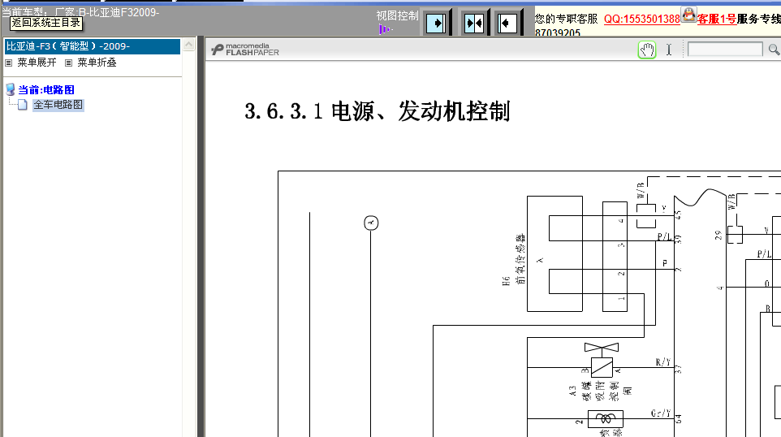Open the QQ:1553501388 customer service link
781x437 pixels.
click(x=641, y=19)
